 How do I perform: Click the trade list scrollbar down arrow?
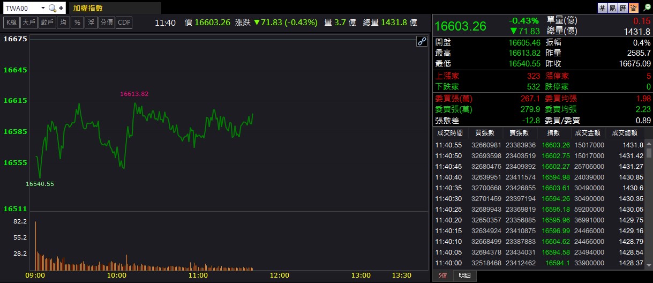tap(649, 265)
